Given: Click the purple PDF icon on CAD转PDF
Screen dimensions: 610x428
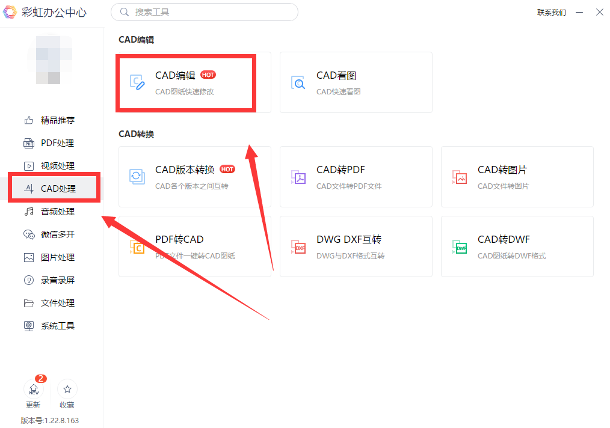Looking at the screenshot, I should click(x=298, y=177).
